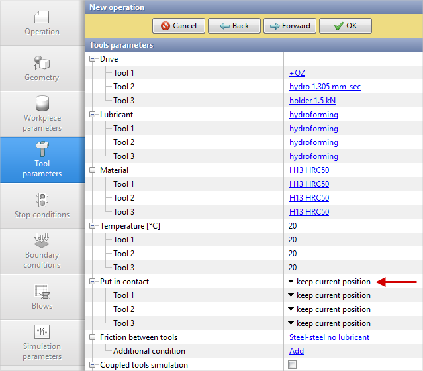Collapse the Lubricant tree group
Viewport: 423px width, 371px height.
pyautogui.click(x=93, y=115)
